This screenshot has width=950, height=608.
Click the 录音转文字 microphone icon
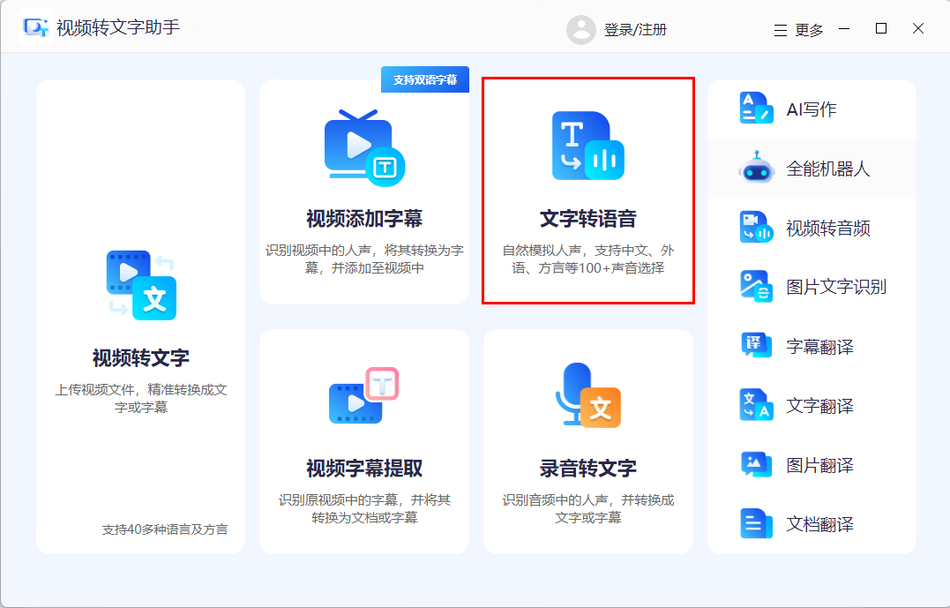[587, 395]
